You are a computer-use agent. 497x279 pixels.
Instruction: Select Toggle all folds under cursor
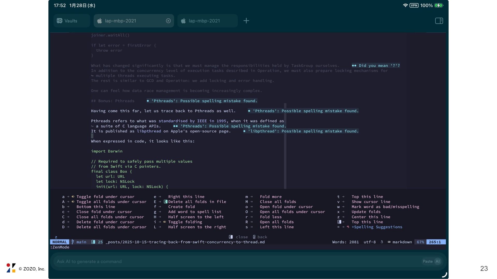click(111, 202)
